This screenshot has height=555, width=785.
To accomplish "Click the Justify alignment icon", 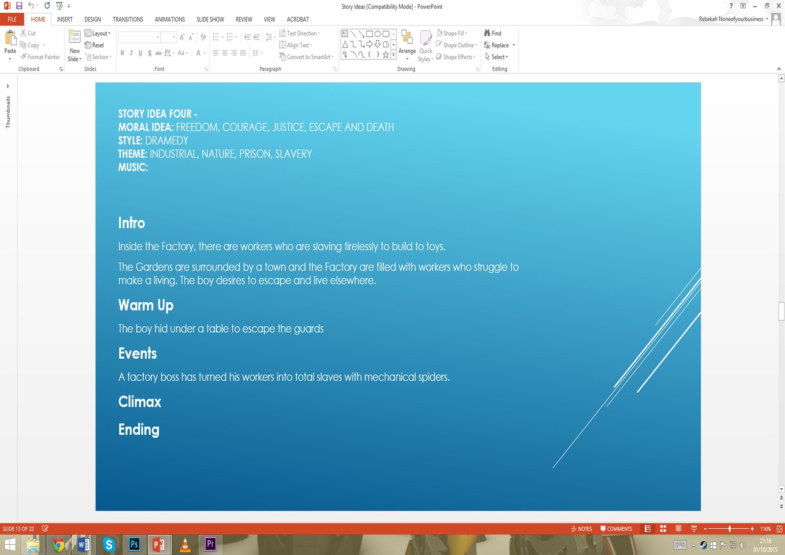I will (x=243, y=53).
